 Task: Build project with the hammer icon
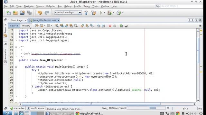click(86, 13)
